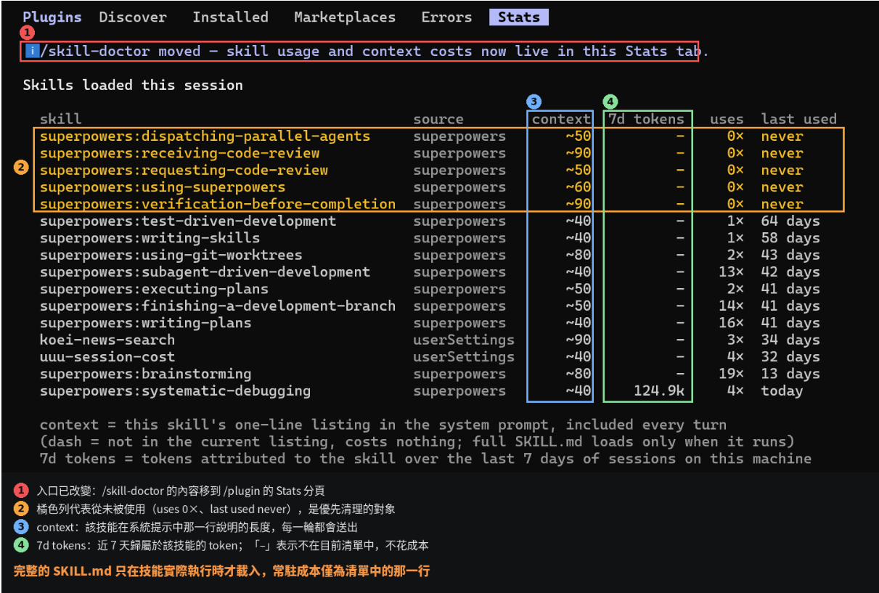Screen dimensions: 879x593
Task: Click the superpowers:subagent-driven-development skill name
Action: pyautogui.click(x=205, y=272)
